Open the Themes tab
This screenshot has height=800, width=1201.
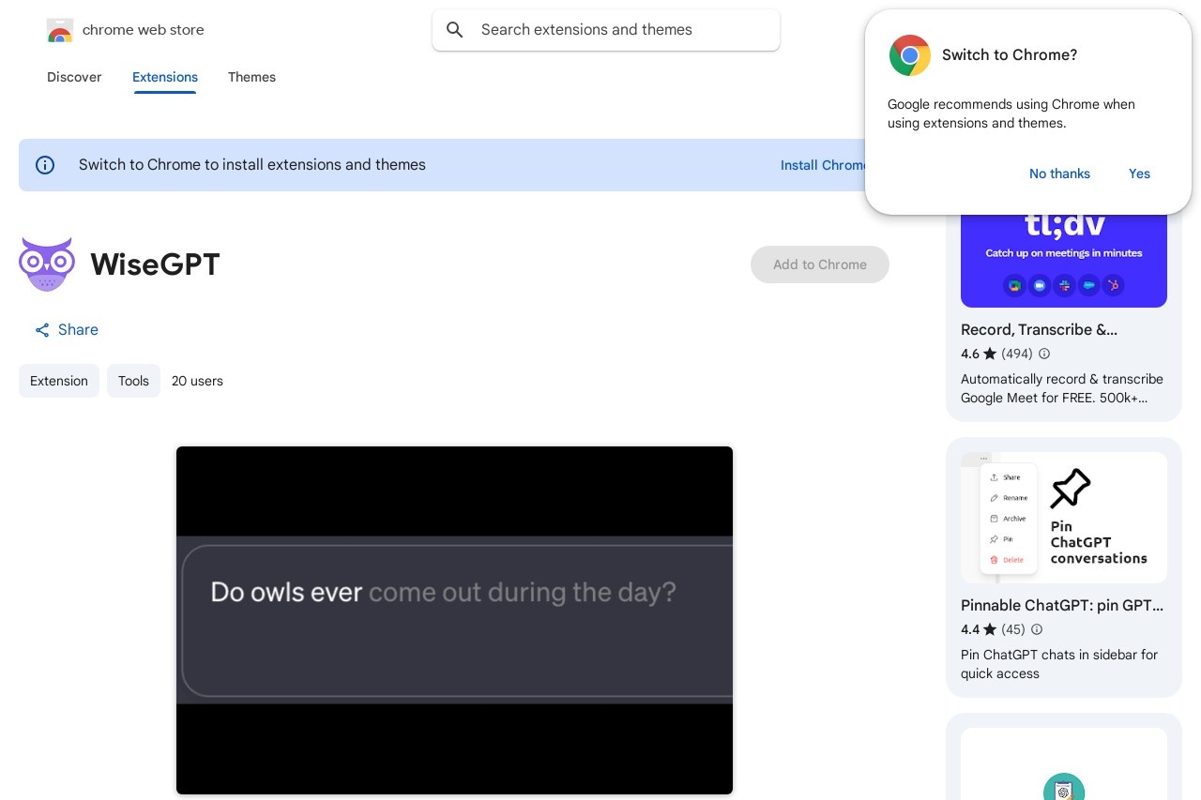click(251, 77)
